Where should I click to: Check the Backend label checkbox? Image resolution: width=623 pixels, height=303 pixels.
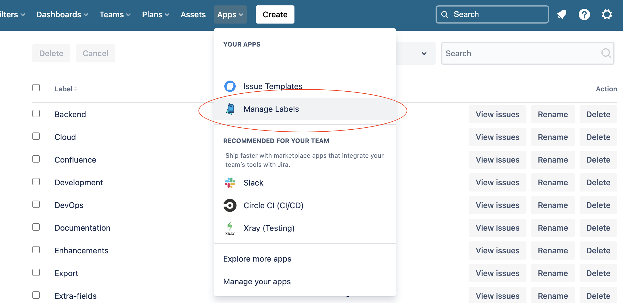click(36, 113)
